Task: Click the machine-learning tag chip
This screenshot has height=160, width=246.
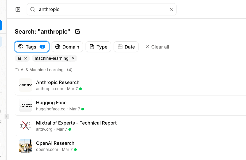Action: click(55, 58)
